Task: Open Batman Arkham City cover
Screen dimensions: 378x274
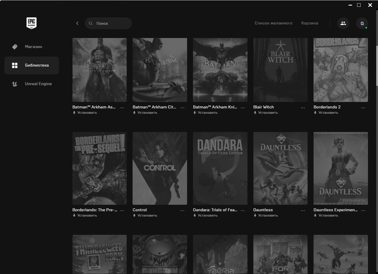Action: (x=160, y=70)
